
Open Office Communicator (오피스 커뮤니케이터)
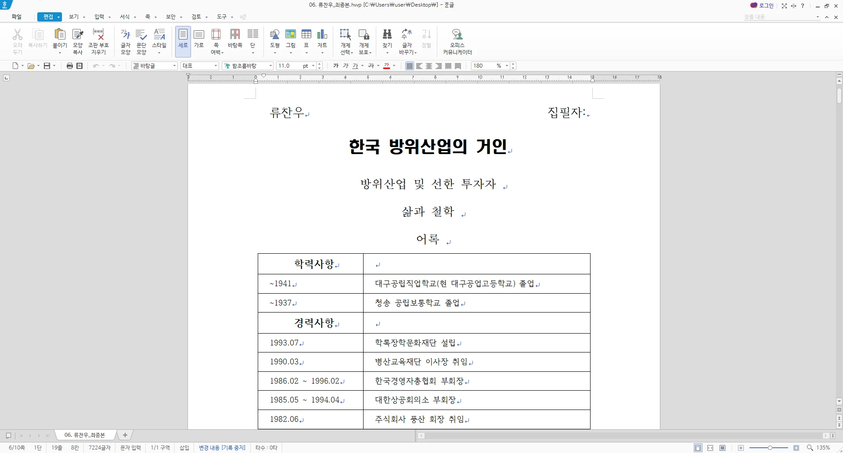click(x=457, y=42)
